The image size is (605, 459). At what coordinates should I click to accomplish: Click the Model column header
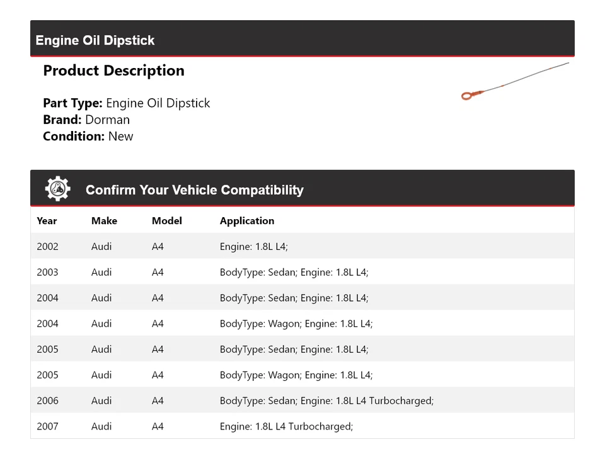click(x=166, y=221)
